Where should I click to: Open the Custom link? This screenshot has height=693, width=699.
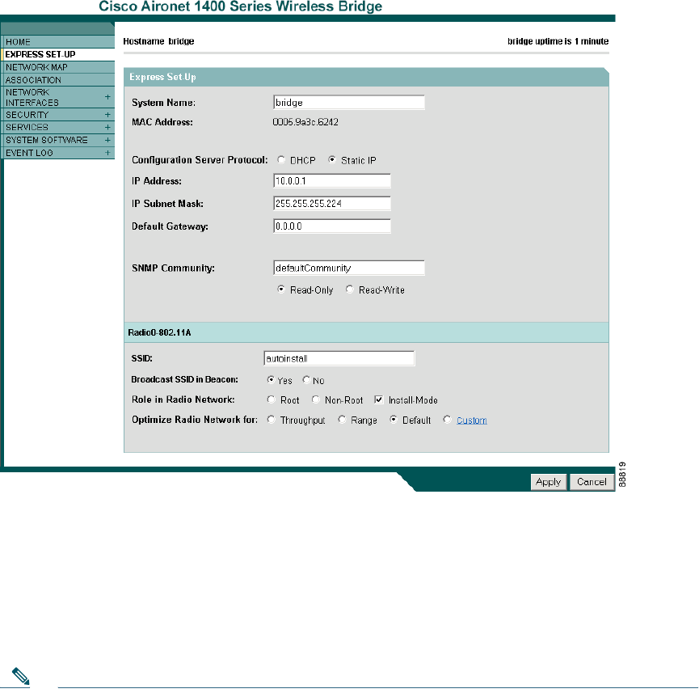[x=472, y=420]
